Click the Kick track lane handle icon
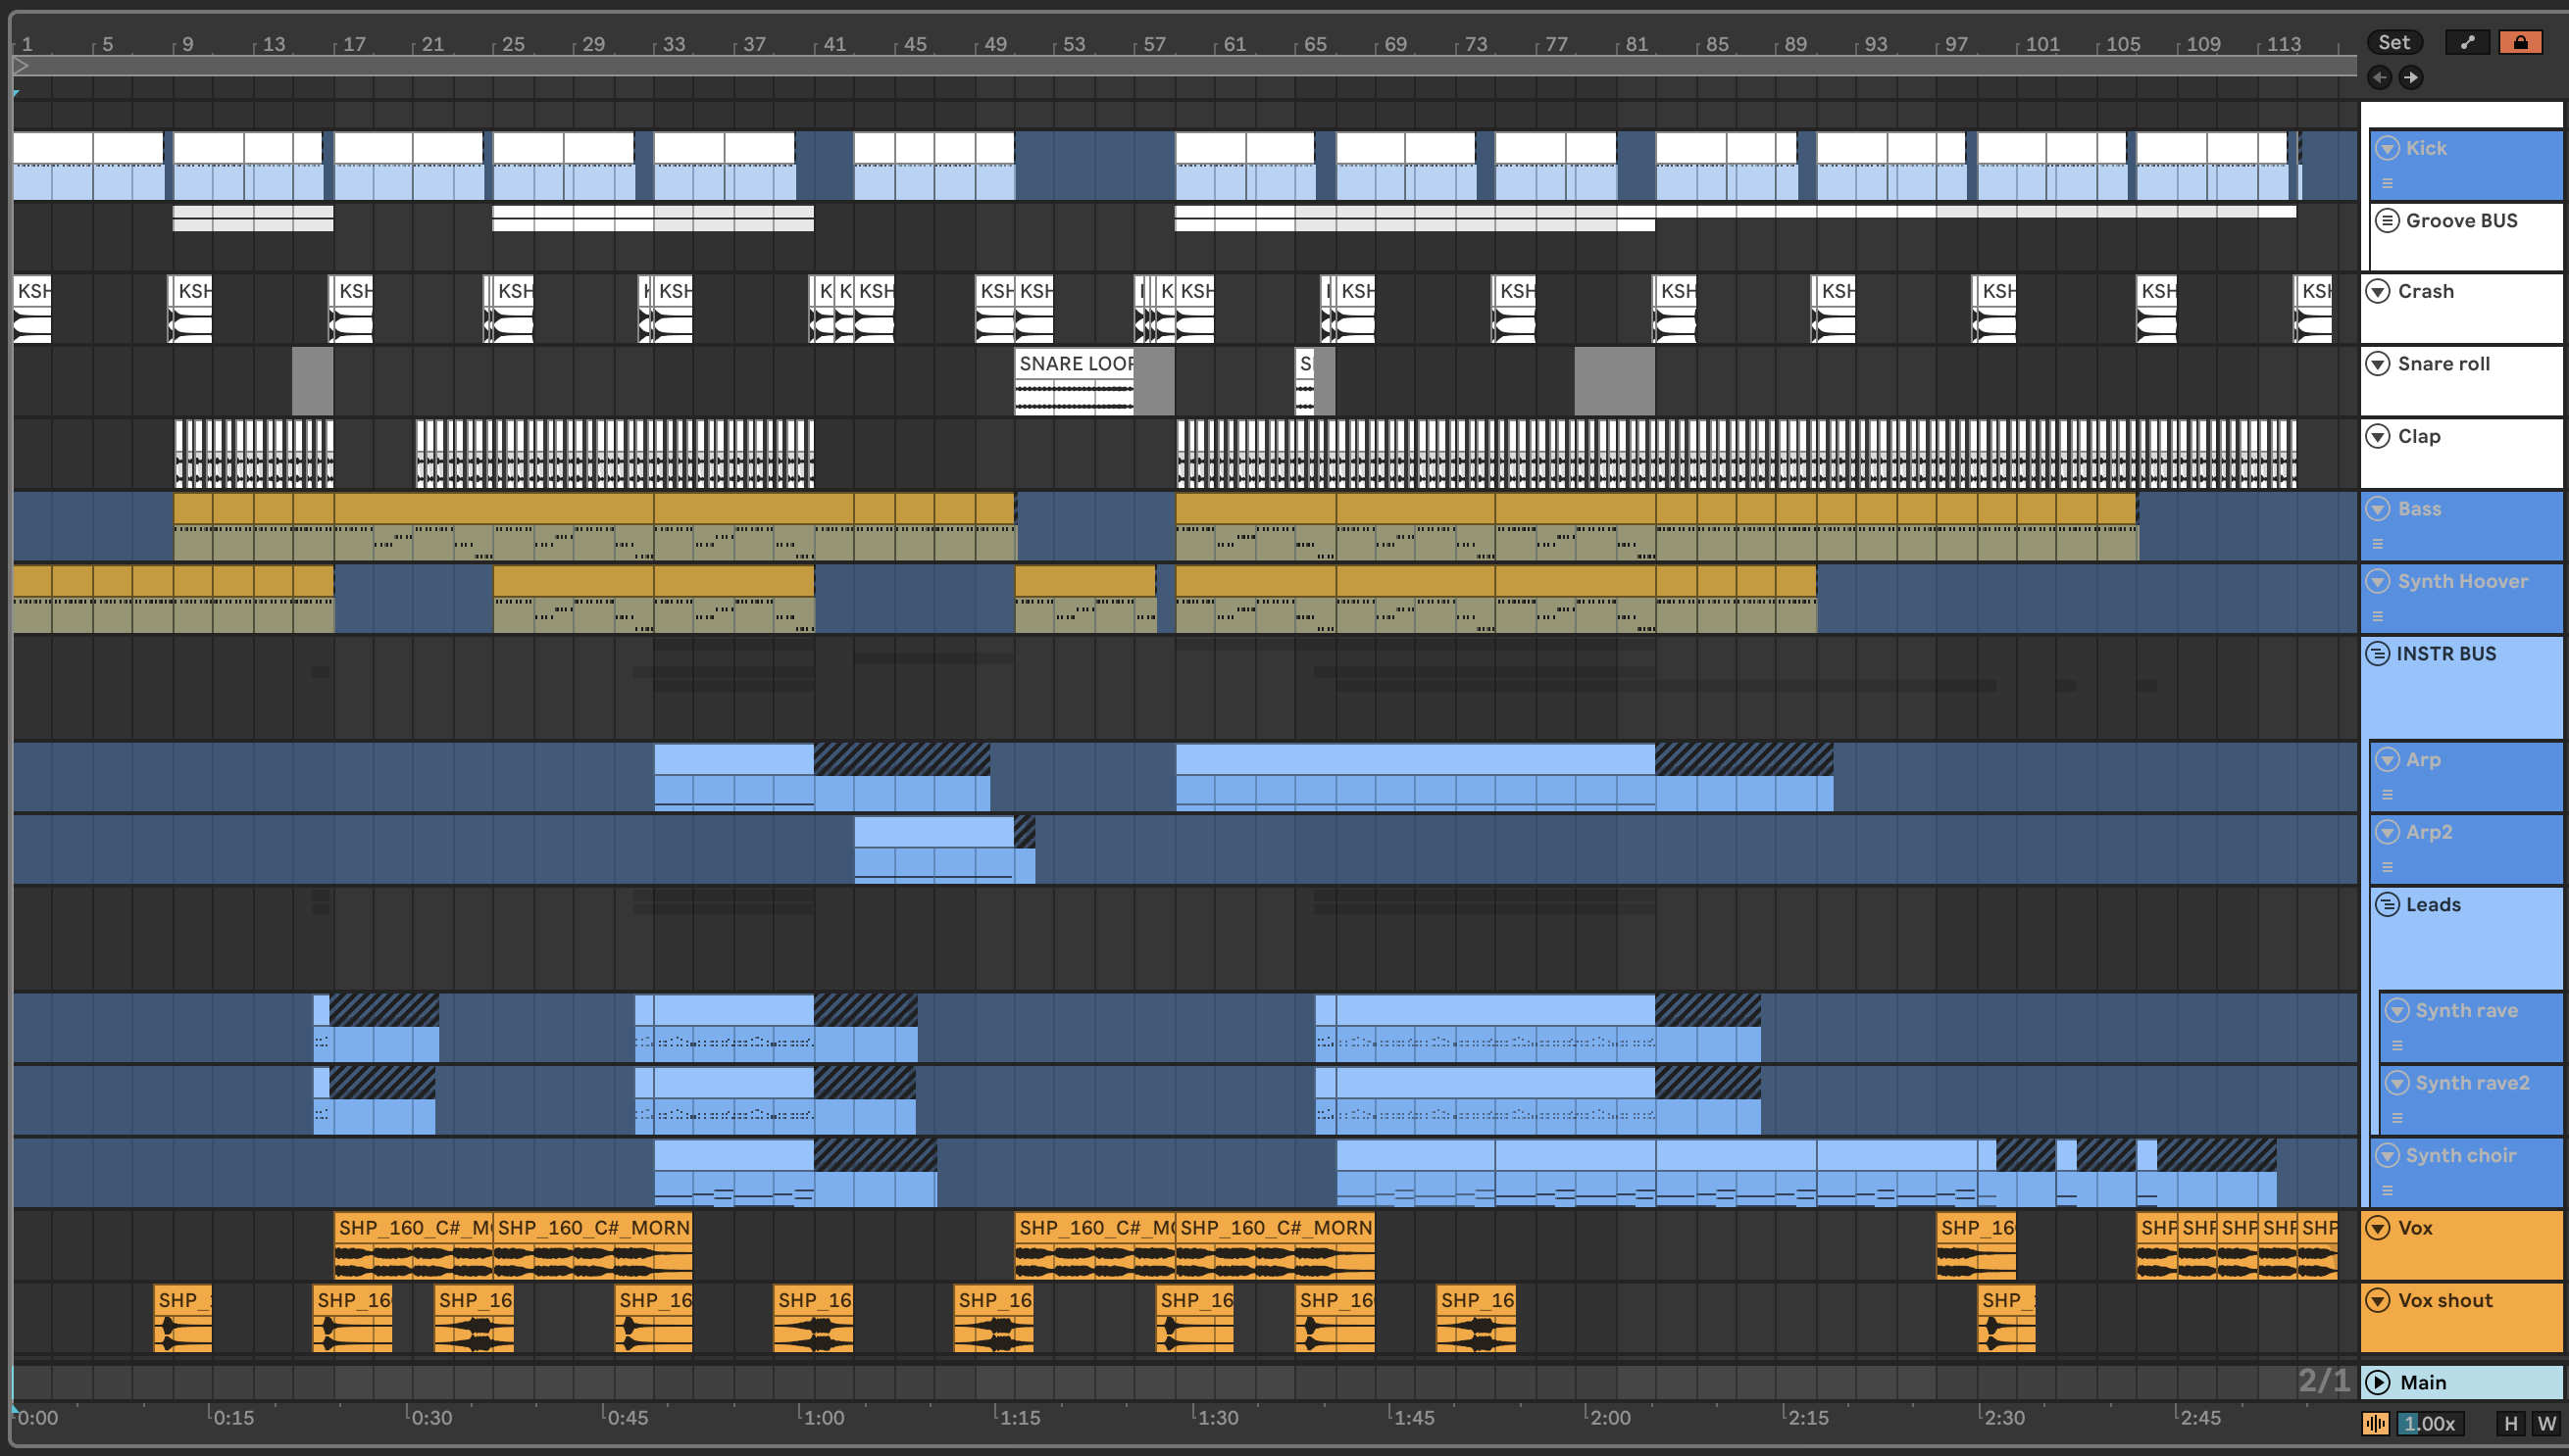2569x1456 pixels. click(2387, 183)
